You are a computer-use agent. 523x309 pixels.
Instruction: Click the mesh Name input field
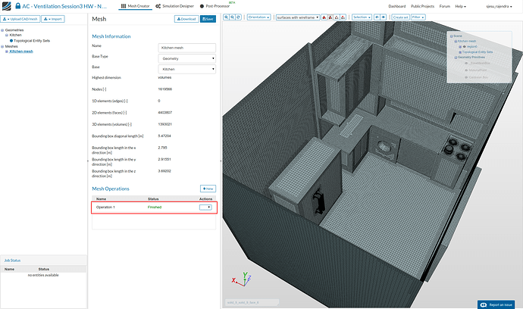point(186,47)
